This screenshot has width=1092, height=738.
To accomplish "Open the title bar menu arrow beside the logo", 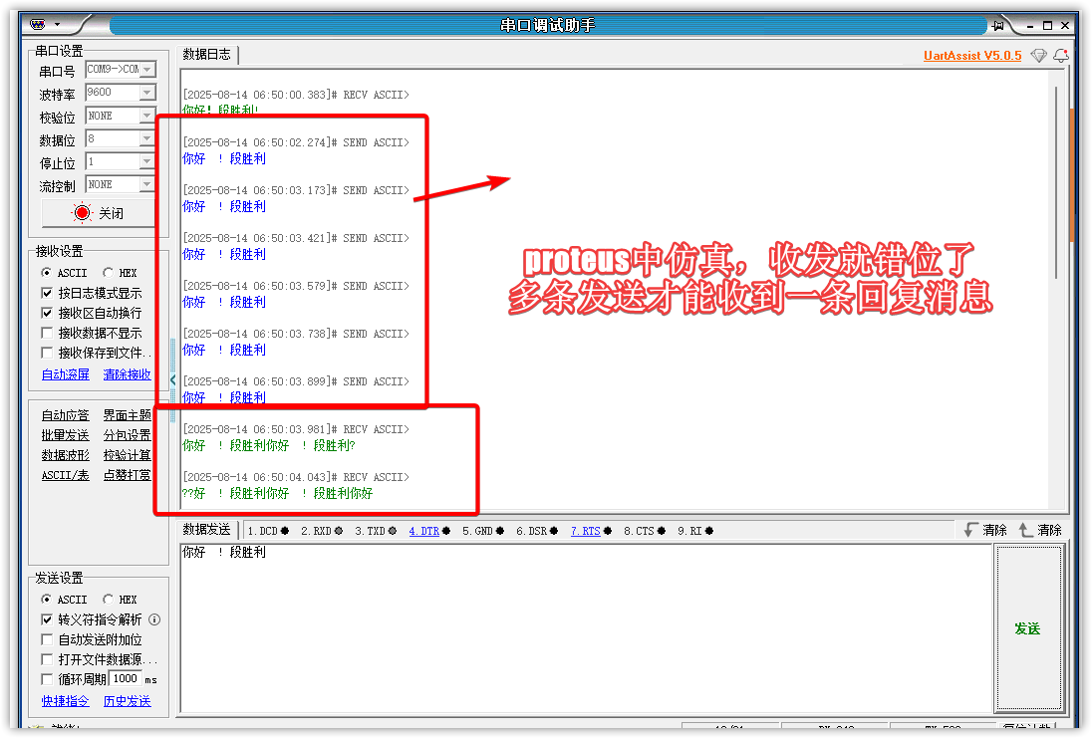I will coord(58,25).
